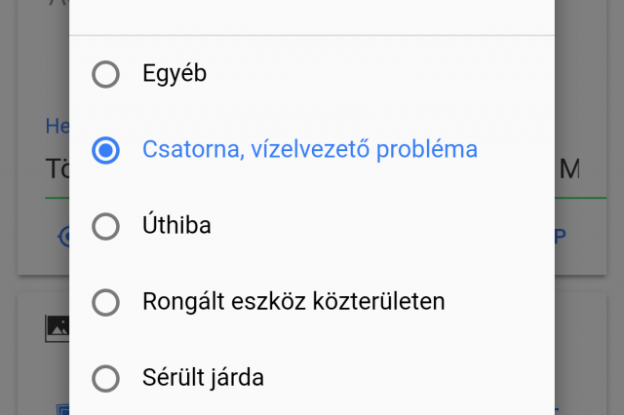Tap the Egyéb option label
Screen dimensions: 624x415
[175, 74]
